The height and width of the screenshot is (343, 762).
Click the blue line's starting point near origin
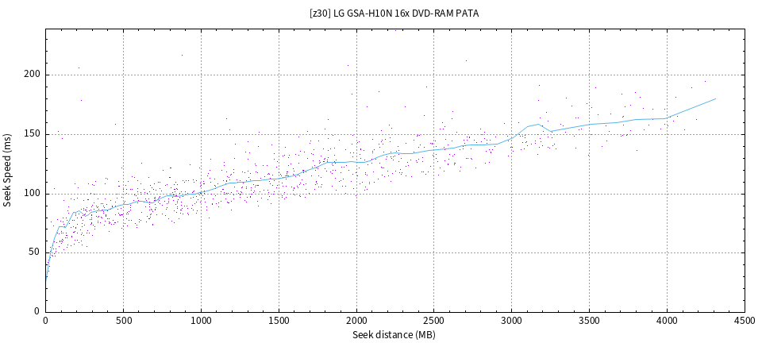(46, 279)
